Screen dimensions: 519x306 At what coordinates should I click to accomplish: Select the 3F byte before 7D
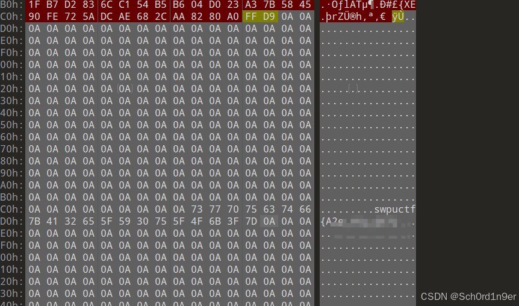click(233, 221)
